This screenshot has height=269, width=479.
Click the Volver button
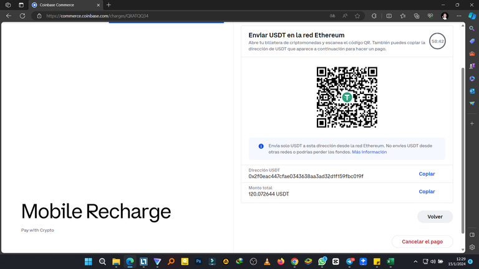(435, 217)
